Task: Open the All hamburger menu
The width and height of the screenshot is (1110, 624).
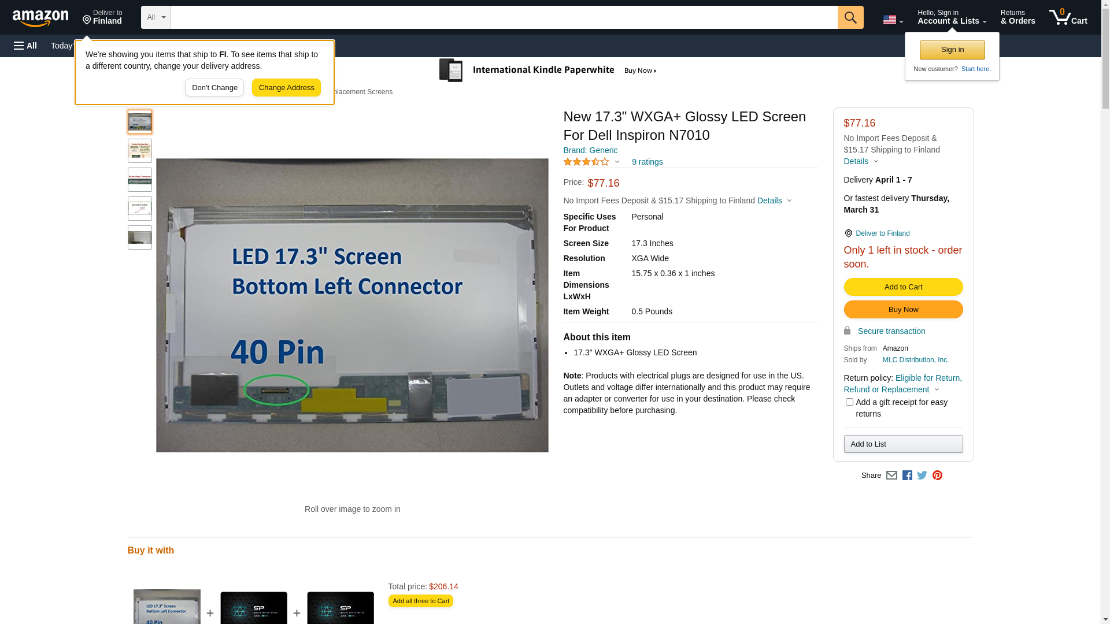Action: coord(25,46)
